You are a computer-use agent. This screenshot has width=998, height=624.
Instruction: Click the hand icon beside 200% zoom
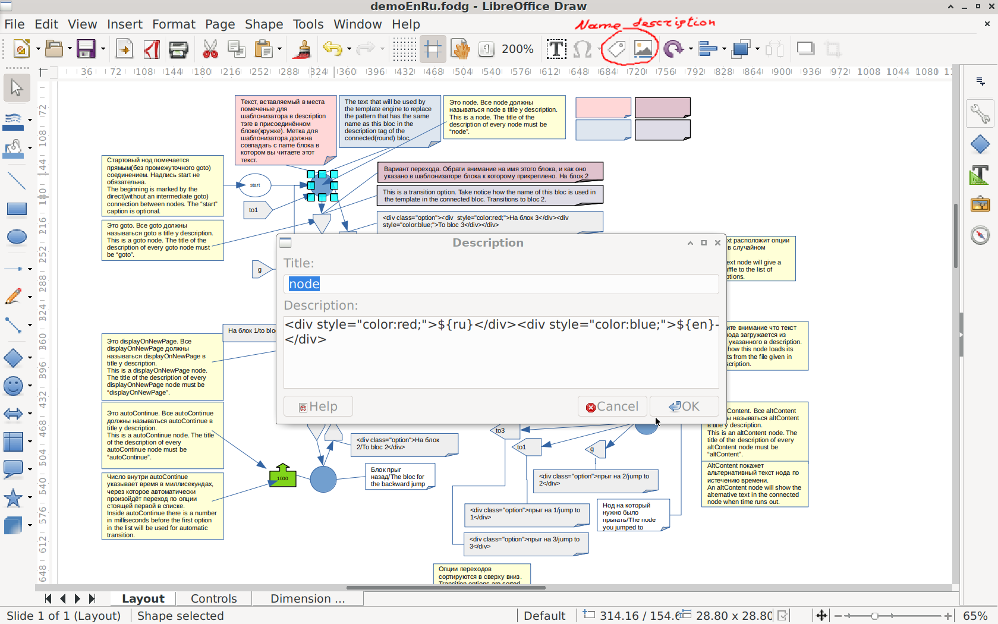pos(460,49)
